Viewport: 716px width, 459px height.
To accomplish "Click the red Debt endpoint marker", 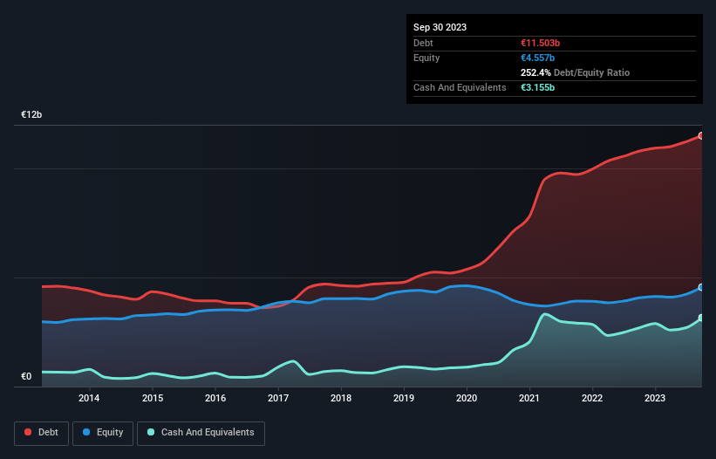I will 701,135.
